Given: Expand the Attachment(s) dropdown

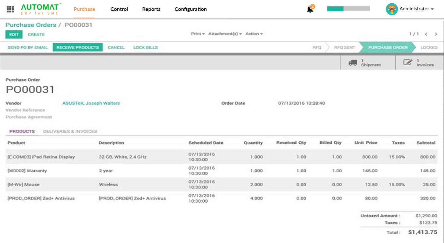Looking at the screenshot, I should click(x=225, y=34).
